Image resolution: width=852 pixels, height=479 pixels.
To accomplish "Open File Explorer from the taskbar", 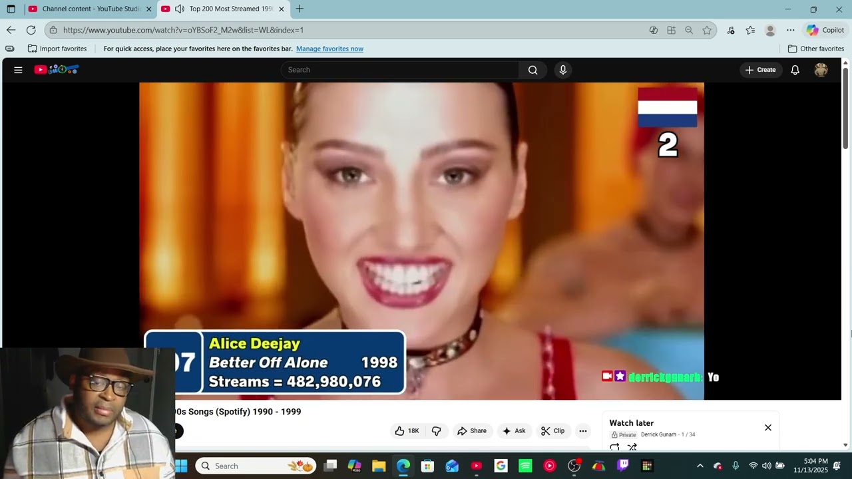I will [379, 466].
